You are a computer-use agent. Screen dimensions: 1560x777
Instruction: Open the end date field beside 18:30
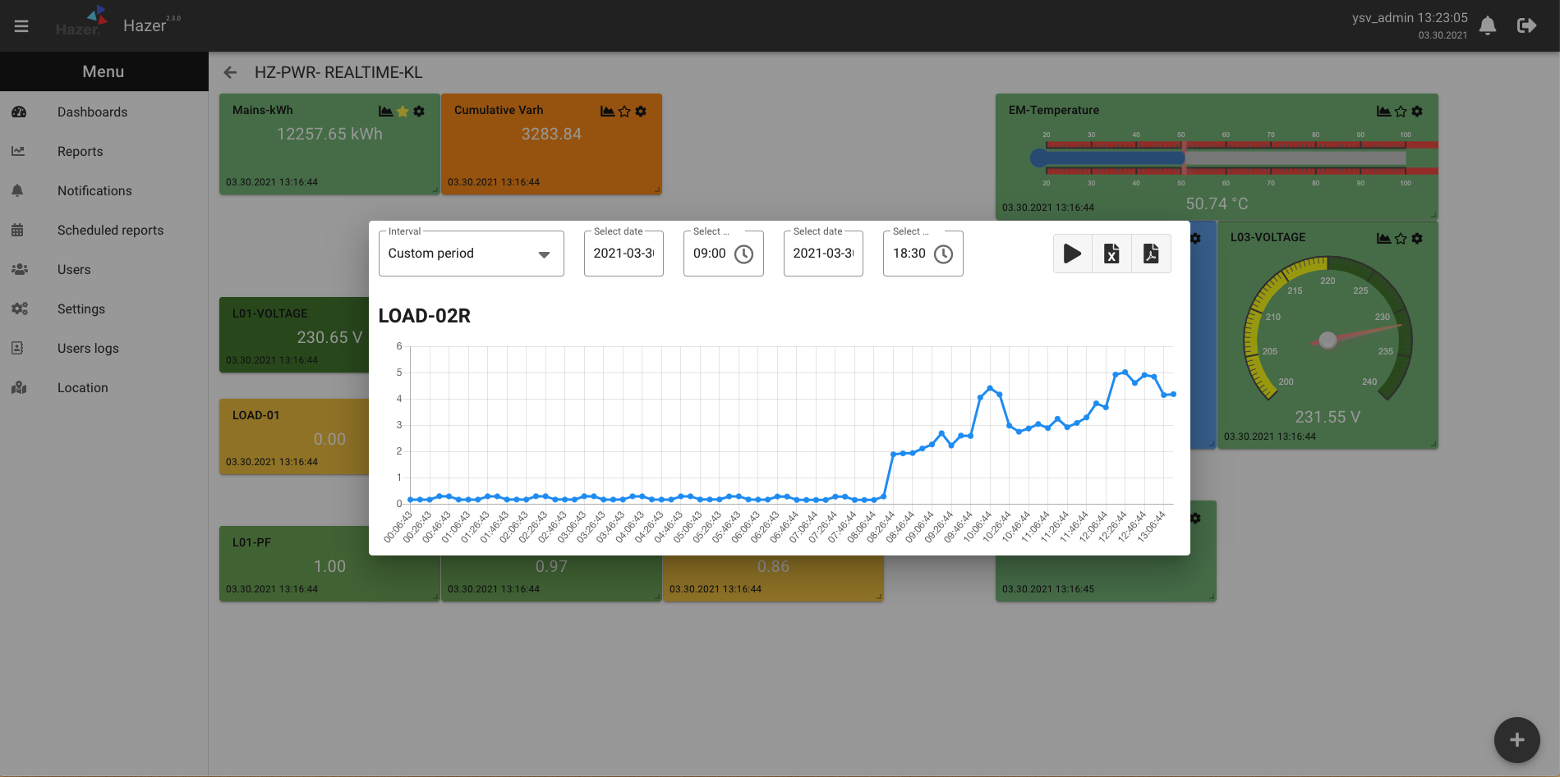823,254
